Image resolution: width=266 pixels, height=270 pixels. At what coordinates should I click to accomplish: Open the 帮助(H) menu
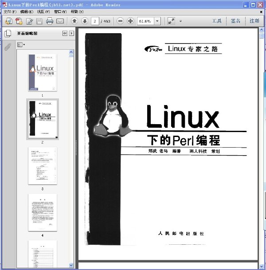tap(77, 12)
